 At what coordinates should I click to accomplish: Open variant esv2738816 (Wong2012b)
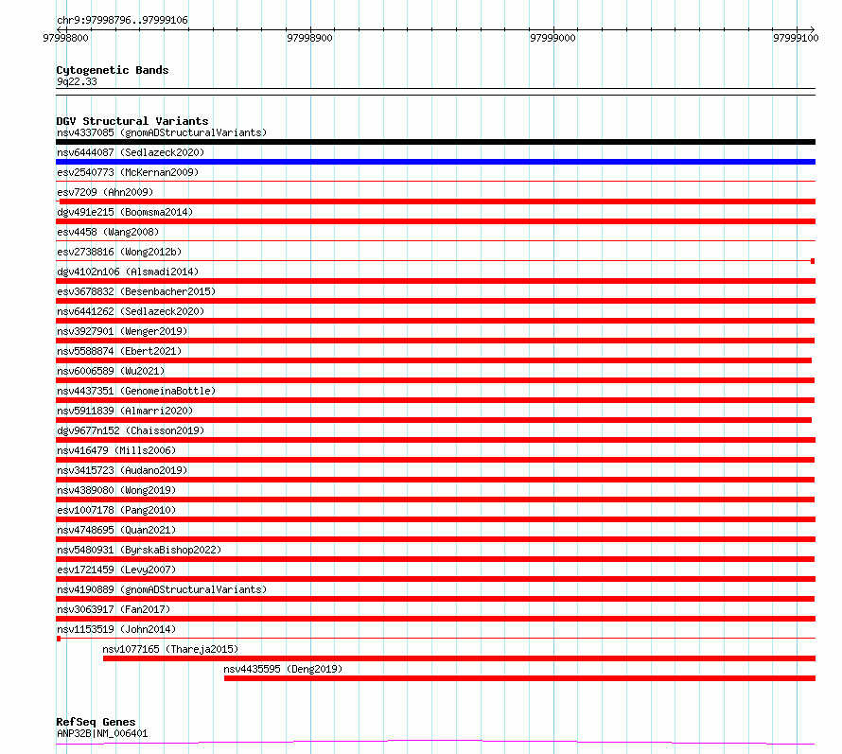click(x=119, y=252)
